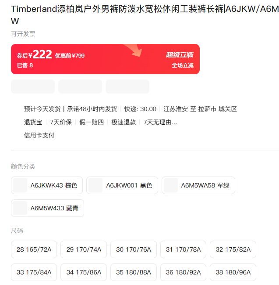The width and height of the screenshot is (279, 285).
Task: Open 退货宝 service guarantee
Action: point(33,122)
